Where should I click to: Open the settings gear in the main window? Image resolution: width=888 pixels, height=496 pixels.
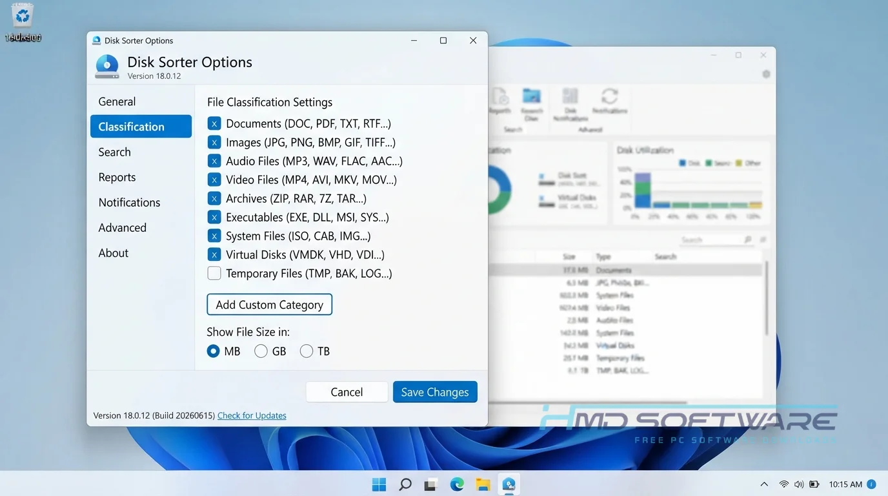(766, 74)
